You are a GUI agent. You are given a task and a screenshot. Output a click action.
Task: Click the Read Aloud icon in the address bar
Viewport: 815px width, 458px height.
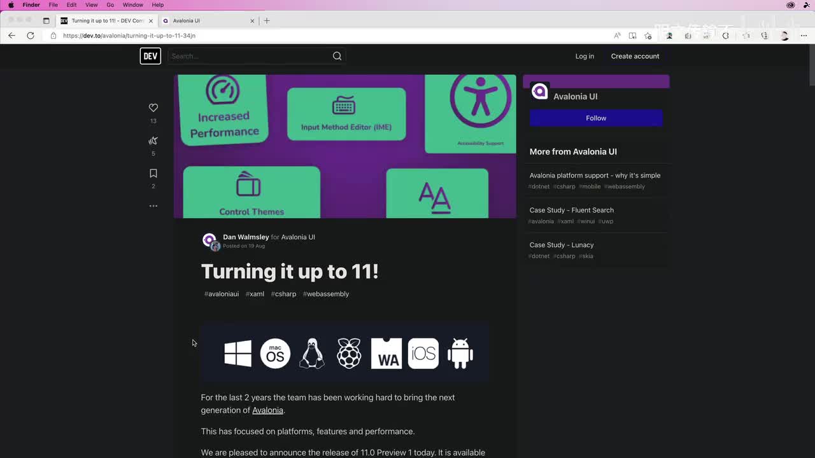click(617, 36)
